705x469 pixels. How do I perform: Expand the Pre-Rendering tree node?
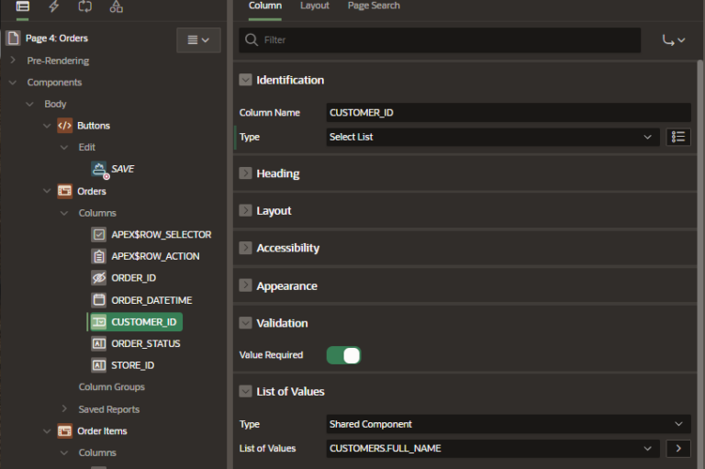pos(13,61)
